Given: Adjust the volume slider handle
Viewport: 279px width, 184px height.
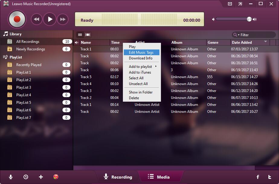Looking at the screenshot, I should pyautogui.click(x=249, y=19).
